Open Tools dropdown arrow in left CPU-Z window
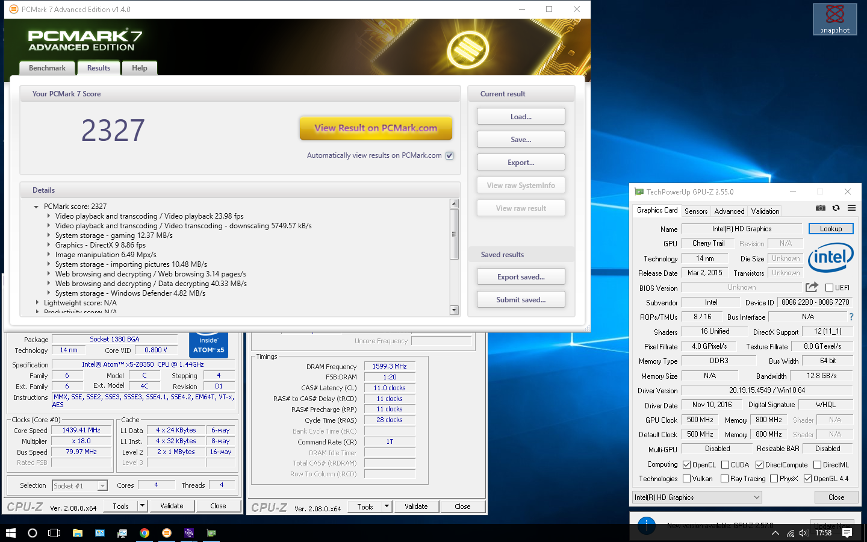867x542 pixels. (x=142, y=506)
